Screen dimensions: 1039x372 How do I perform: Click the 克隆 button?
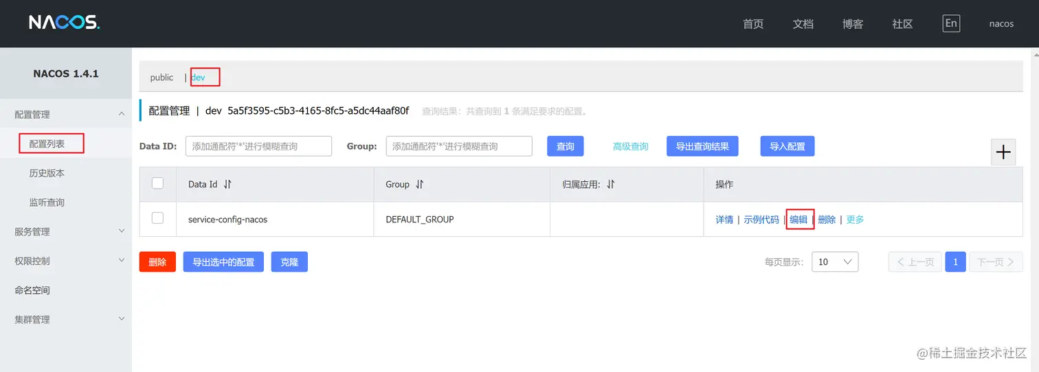click(x=289, y=261)
